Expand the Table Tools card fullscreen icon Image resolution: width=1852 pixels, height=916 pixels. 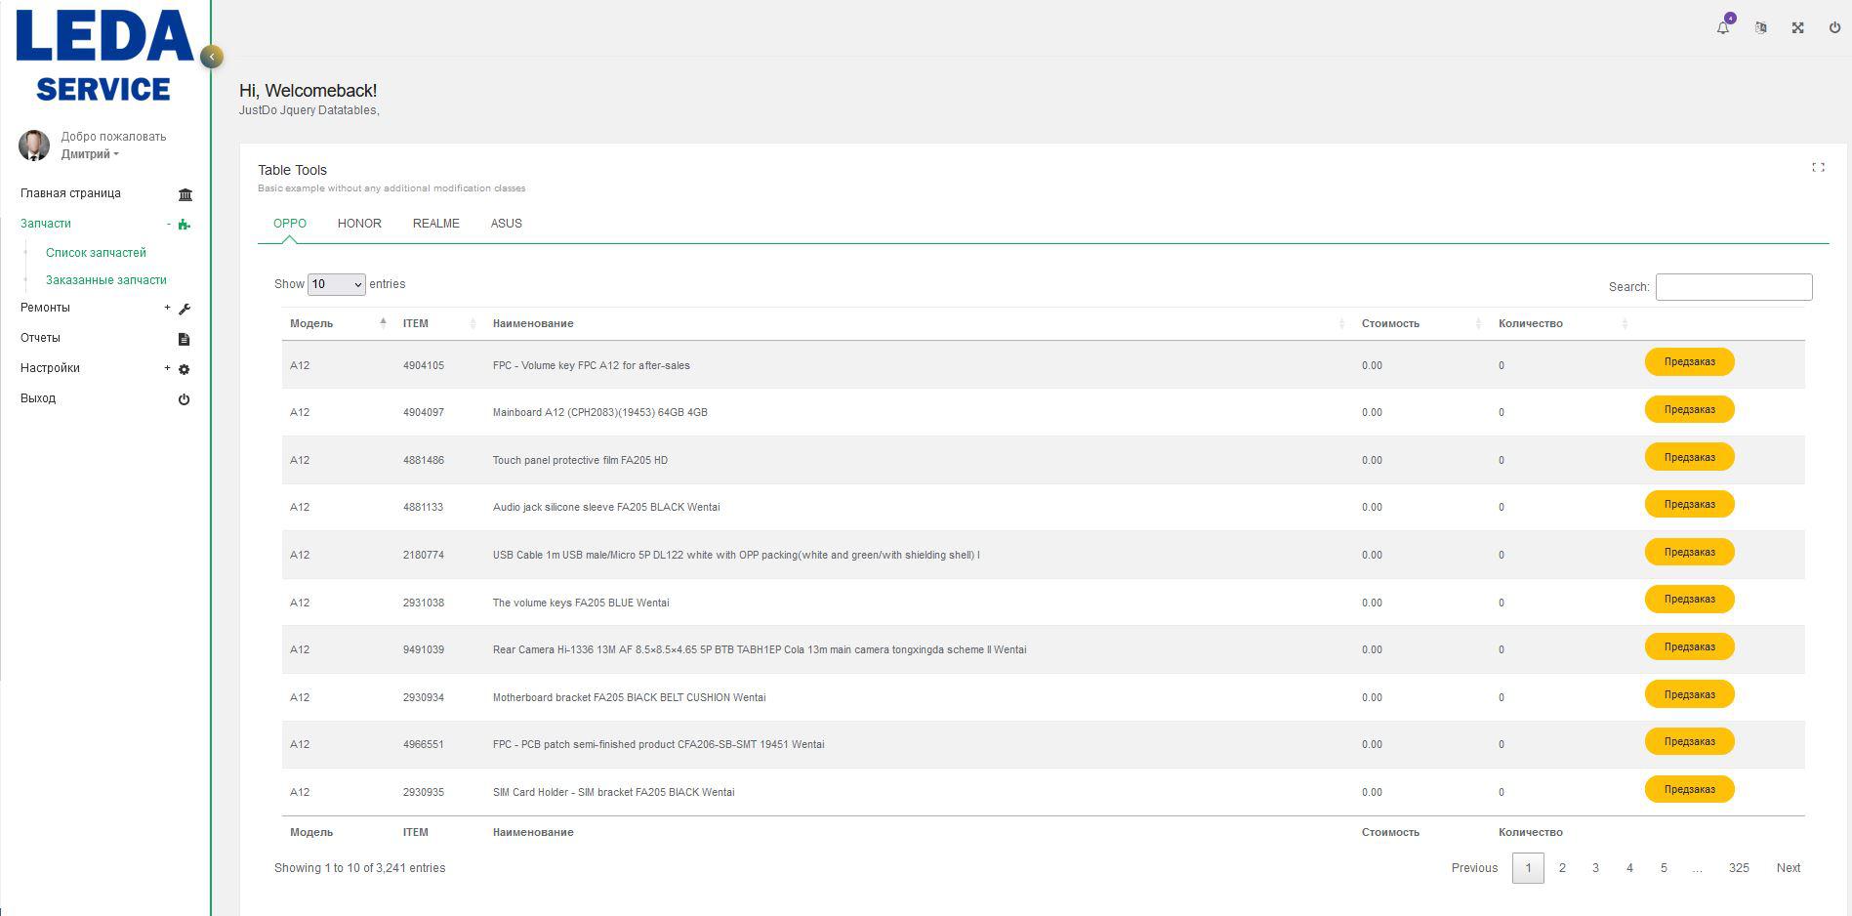[x=1818, y=168]
